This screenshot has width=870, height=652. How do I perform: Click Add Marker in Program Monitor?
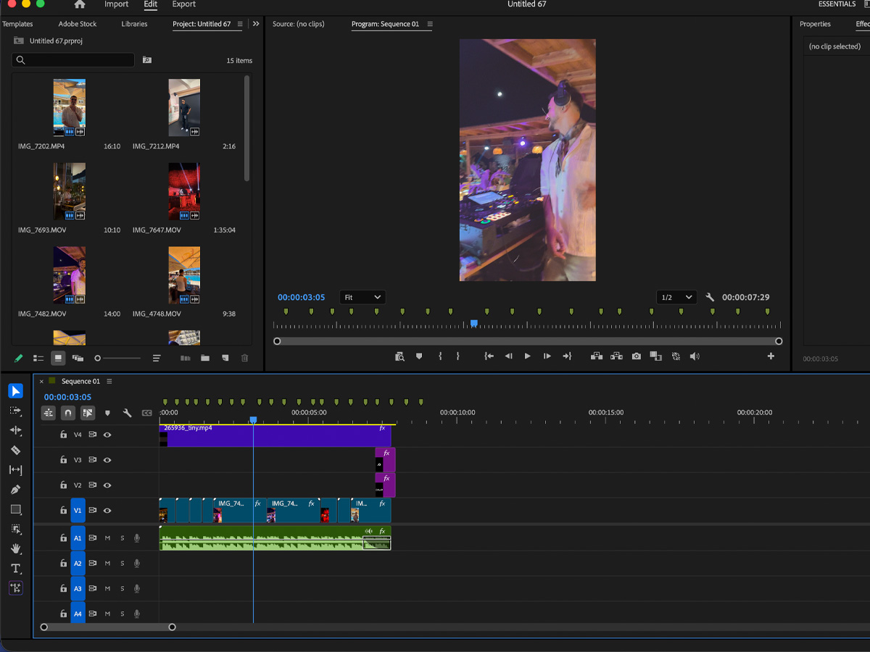419,356
